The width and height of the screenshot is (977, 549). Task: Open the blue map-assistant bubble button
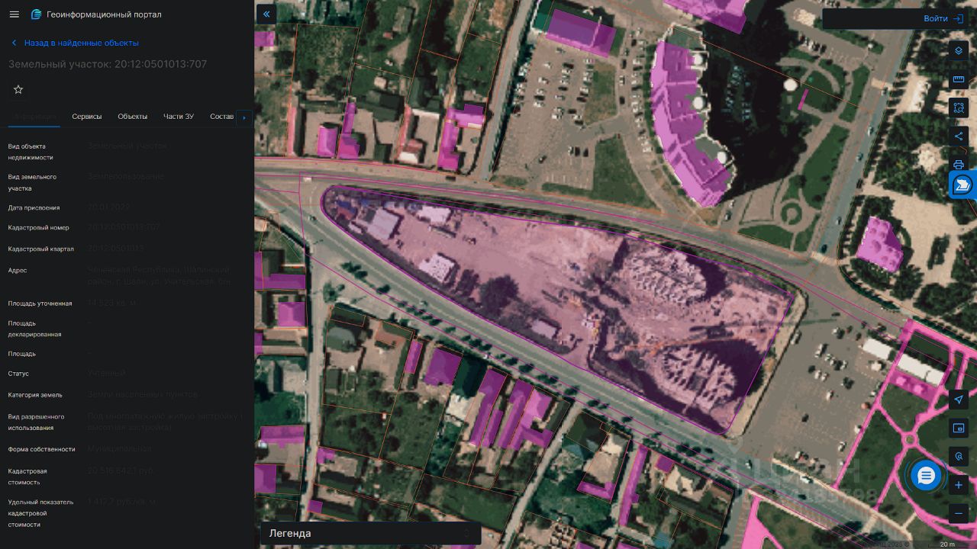click(x=963, y=185)
